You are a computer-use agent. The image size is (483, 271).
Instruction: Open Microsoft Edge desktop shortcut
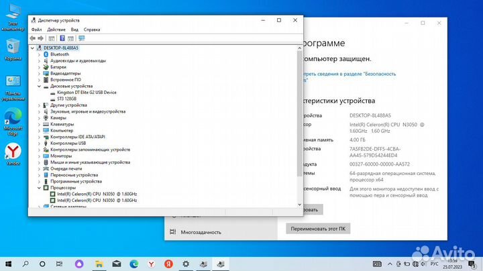pyautogui.click(x=13, y=121)
